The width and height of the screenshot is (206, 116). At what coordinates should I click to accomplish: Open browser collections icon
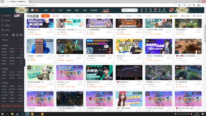pos(194,5)
